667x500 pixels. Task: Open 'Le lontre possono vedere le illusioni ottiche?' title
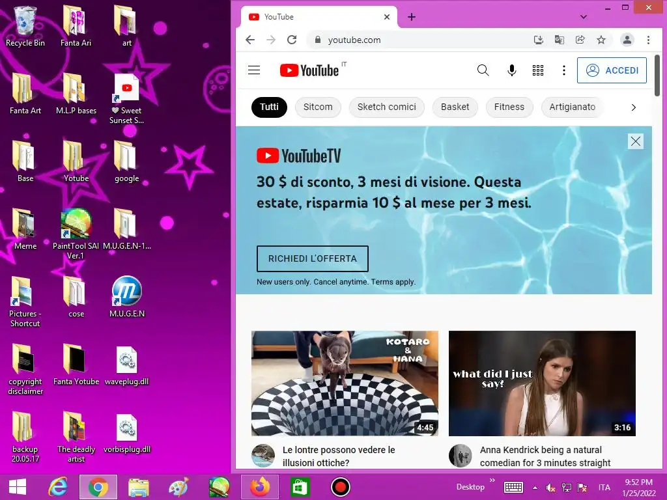[339, 456]
